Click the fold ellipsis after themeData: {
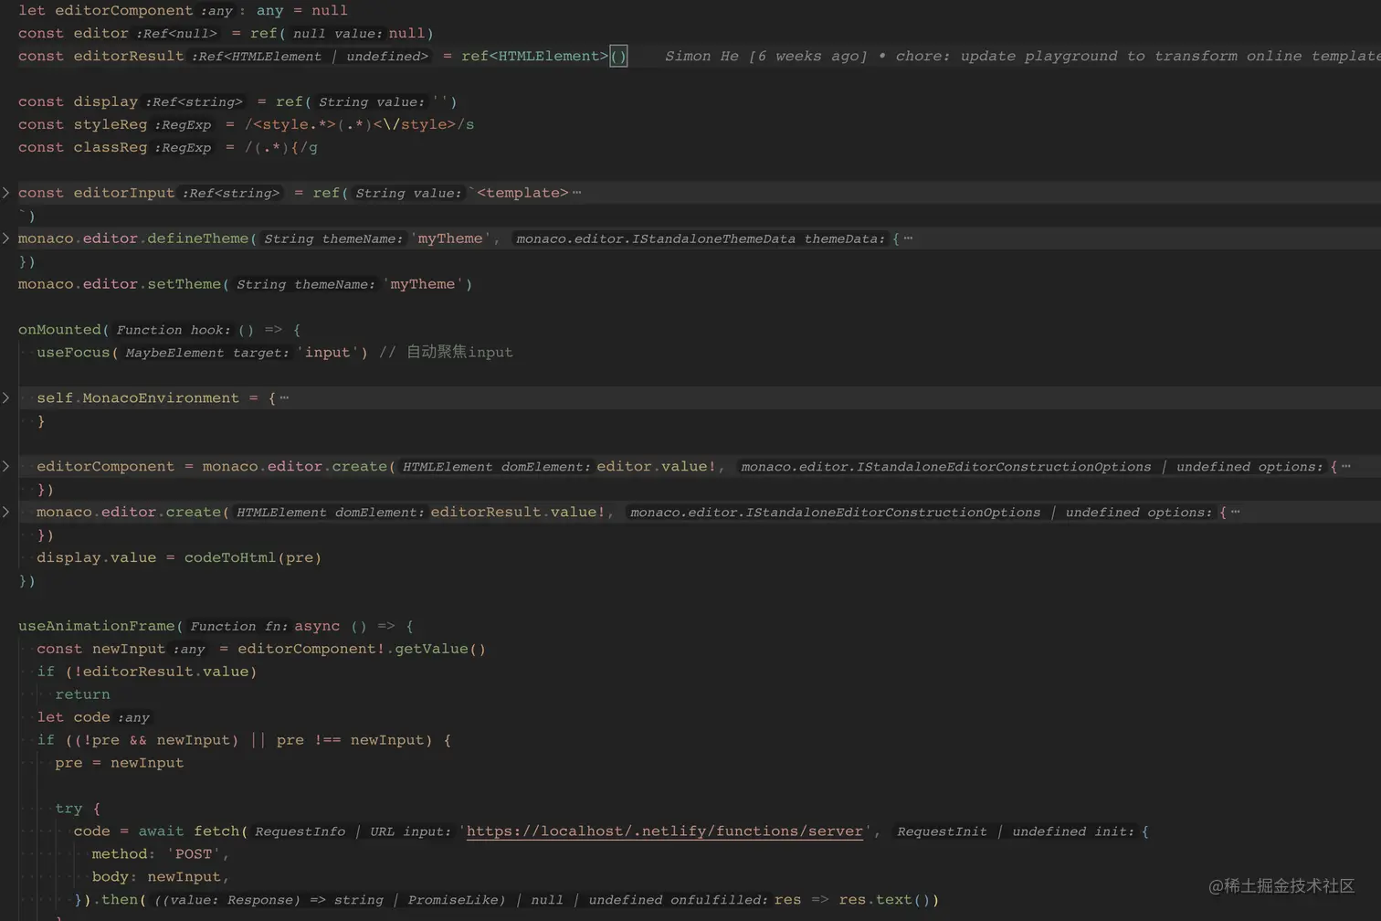This screenshot has height=921, width=1381. tap(908, 238)
